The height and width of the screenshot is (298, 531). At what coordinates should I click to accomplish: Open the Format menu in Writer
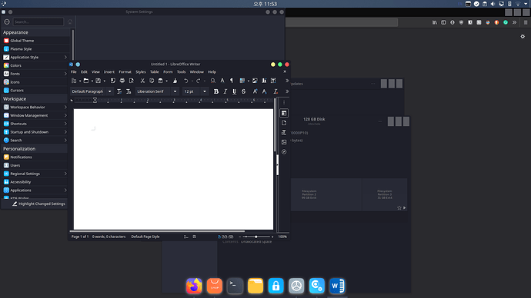pos(125,72)
